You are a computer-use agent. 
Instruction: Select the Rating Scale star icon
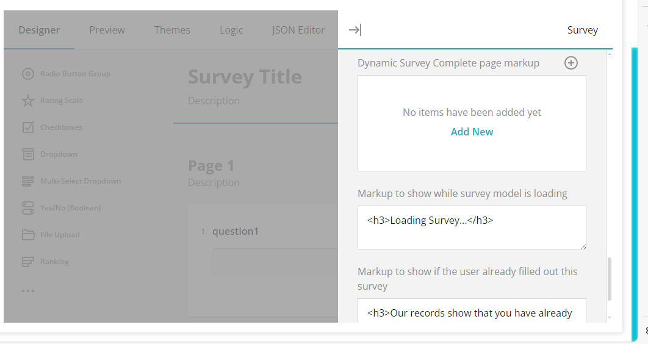27,101
